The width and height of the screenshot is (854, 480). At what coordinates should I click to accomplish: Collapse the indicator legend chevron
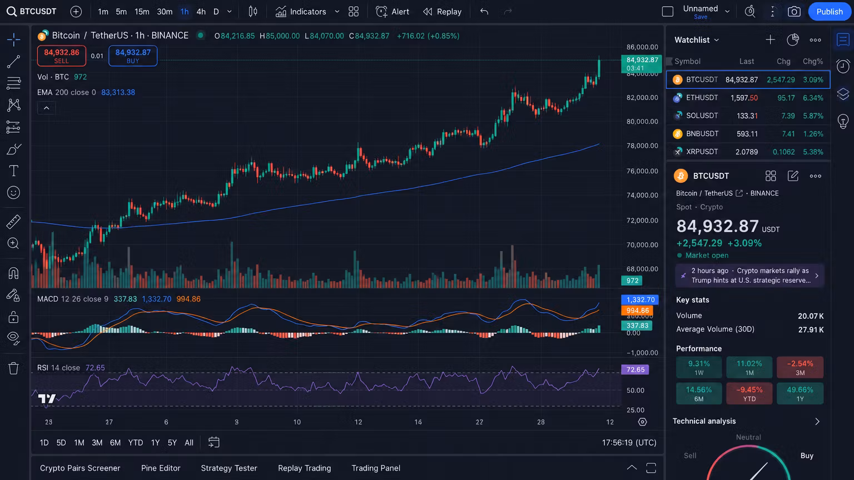[x=46, y=108]
